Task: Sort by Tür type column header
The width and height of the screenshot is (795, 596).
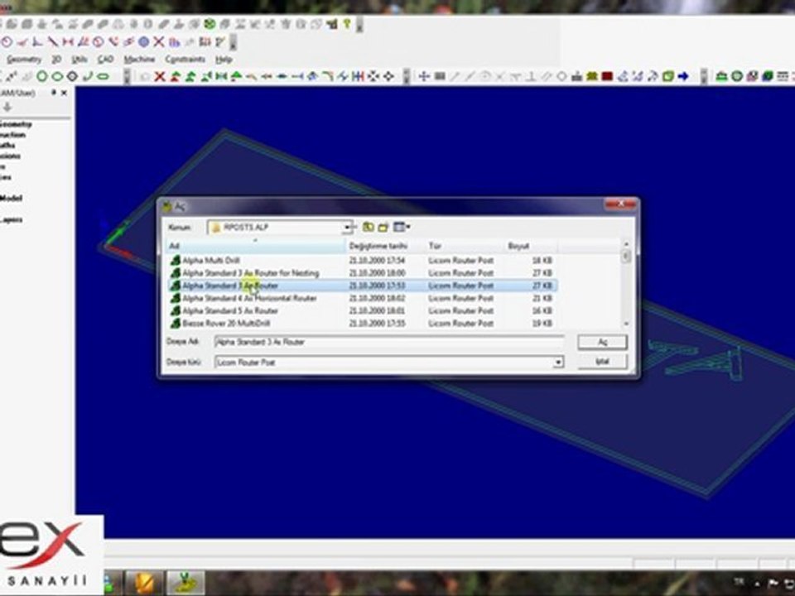Action: [465, 246]
